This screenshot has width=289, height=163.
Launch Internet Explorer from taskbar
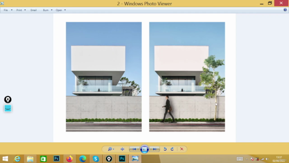(x=17, y=159)
